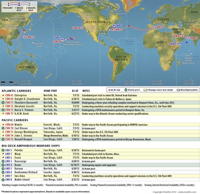This screenshot has width=200, height=194.
Task: Click the CVN 65 marker in Middle East
Action: click(182, 36)
